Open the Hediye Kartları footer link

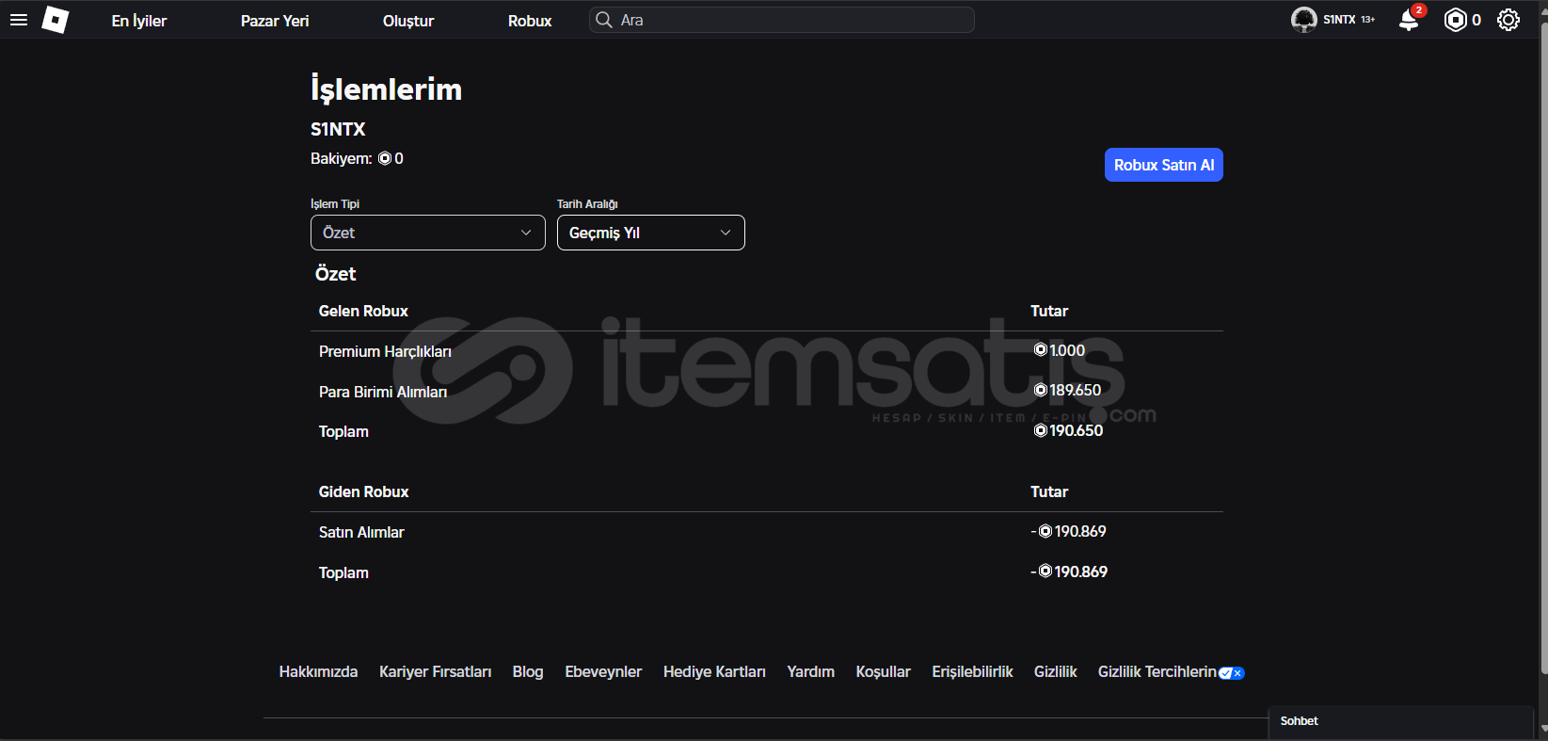point(714,671)
